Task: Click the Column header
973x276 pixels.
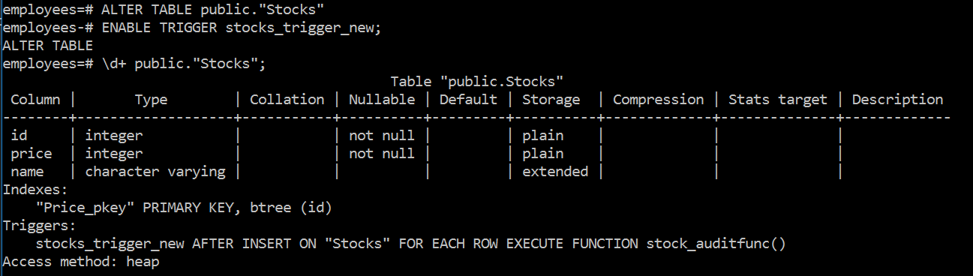Action: (x=35, y=99)
